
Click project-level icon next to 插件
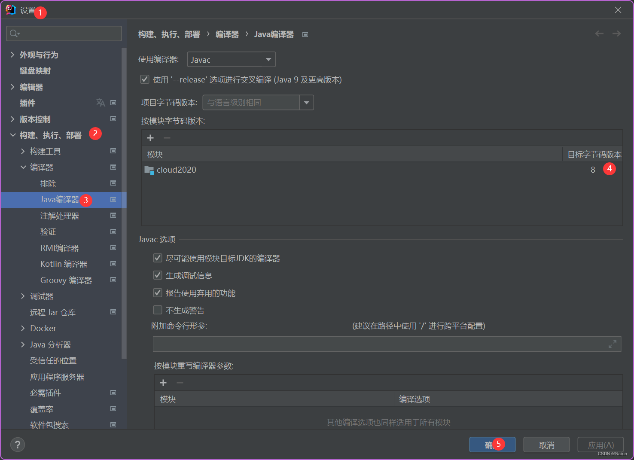pos(113,103)
